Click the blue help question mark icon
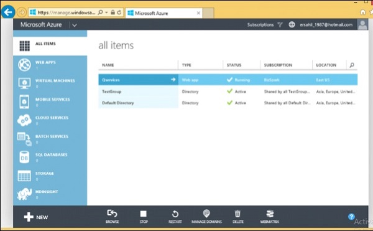This screenshot has width=373, height=231. [x=351, y=217]
